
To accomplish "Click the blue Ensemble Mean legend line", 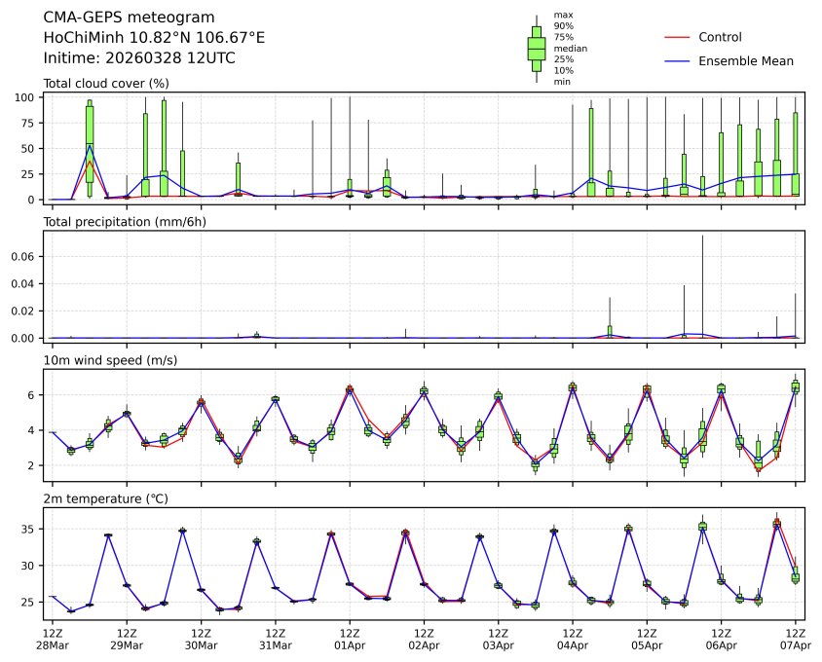I will coord(676,60).
